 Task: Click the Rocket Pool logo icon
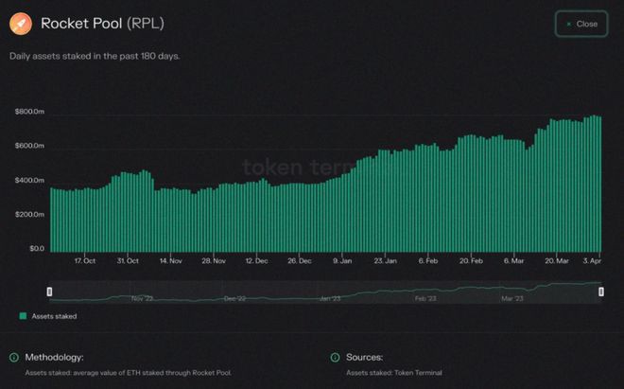(x=20, y=24)
